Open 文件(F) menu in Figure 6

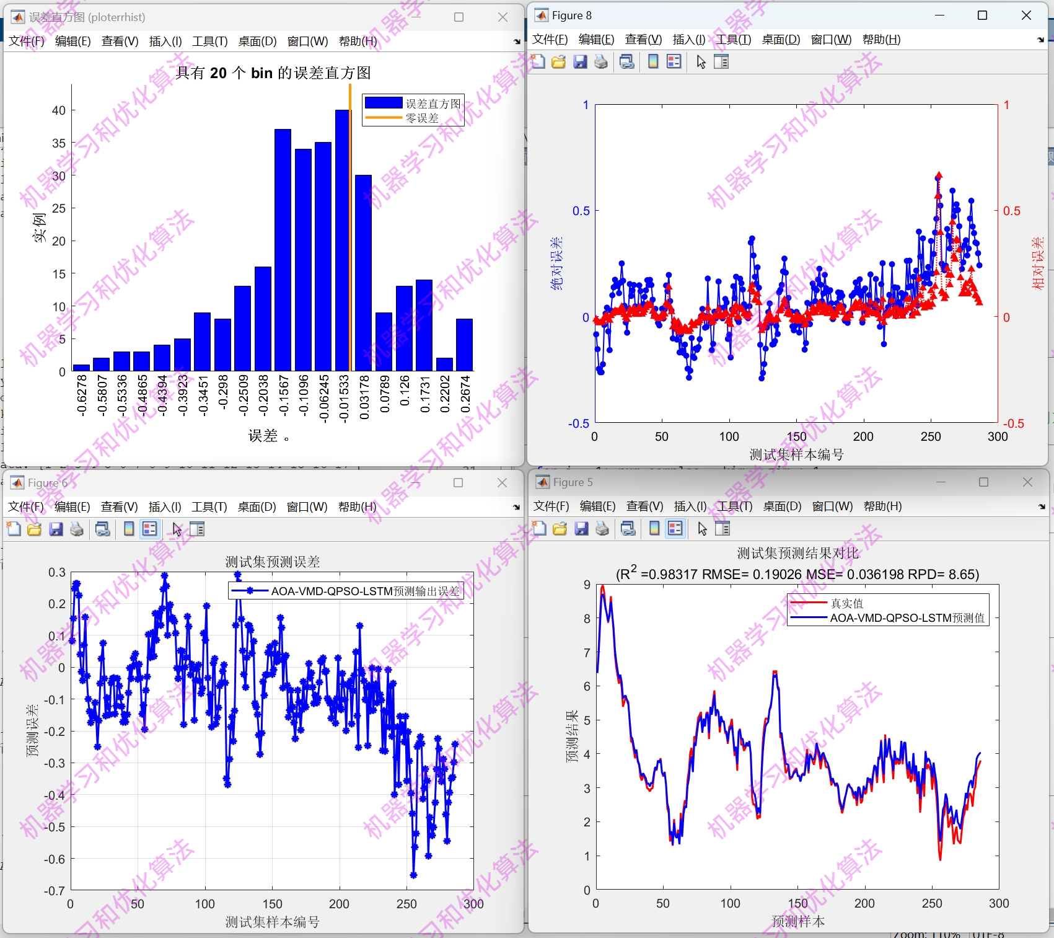[26, 507]
